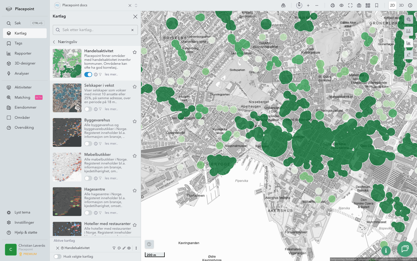Image resolution: width=417 pixels, height=261 pixels.
Task: Reset map orientation with north compass
Action: (299, 5)
